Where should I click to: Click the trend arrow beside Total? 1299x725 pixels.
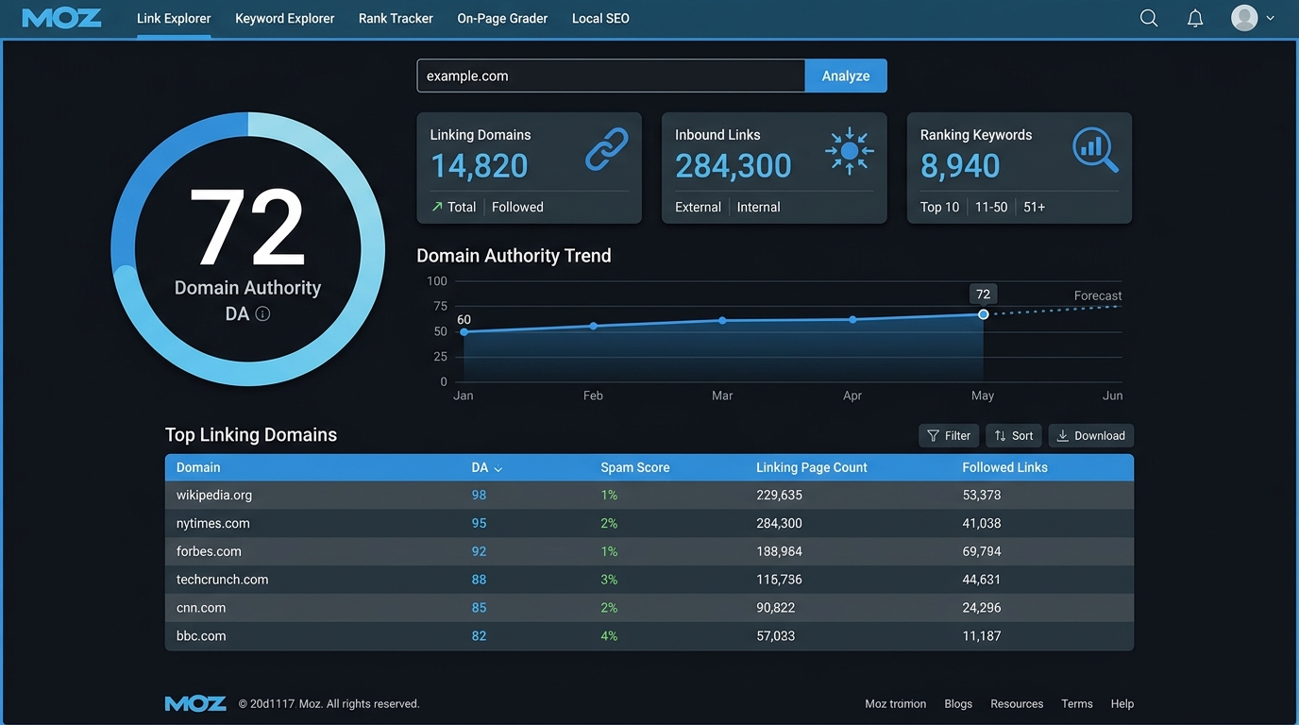point(437,207)
